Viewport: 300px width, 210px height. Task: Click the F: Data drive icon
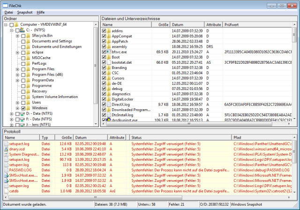point(22,120)
